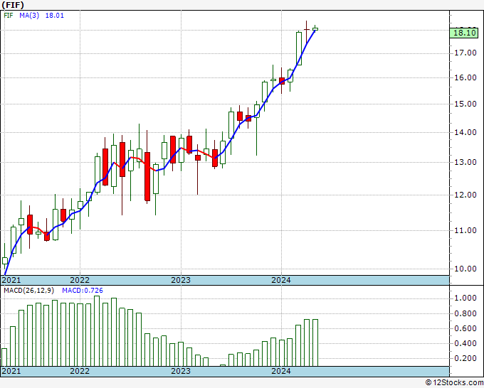The image size is (484, 388).
Task: Click 2022 on the price chart timeline
Action: (80, 280)
